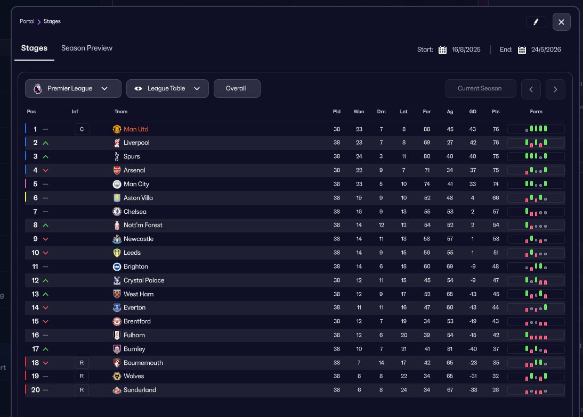
Task: Click the Pts column header
Action: [496, 112]
